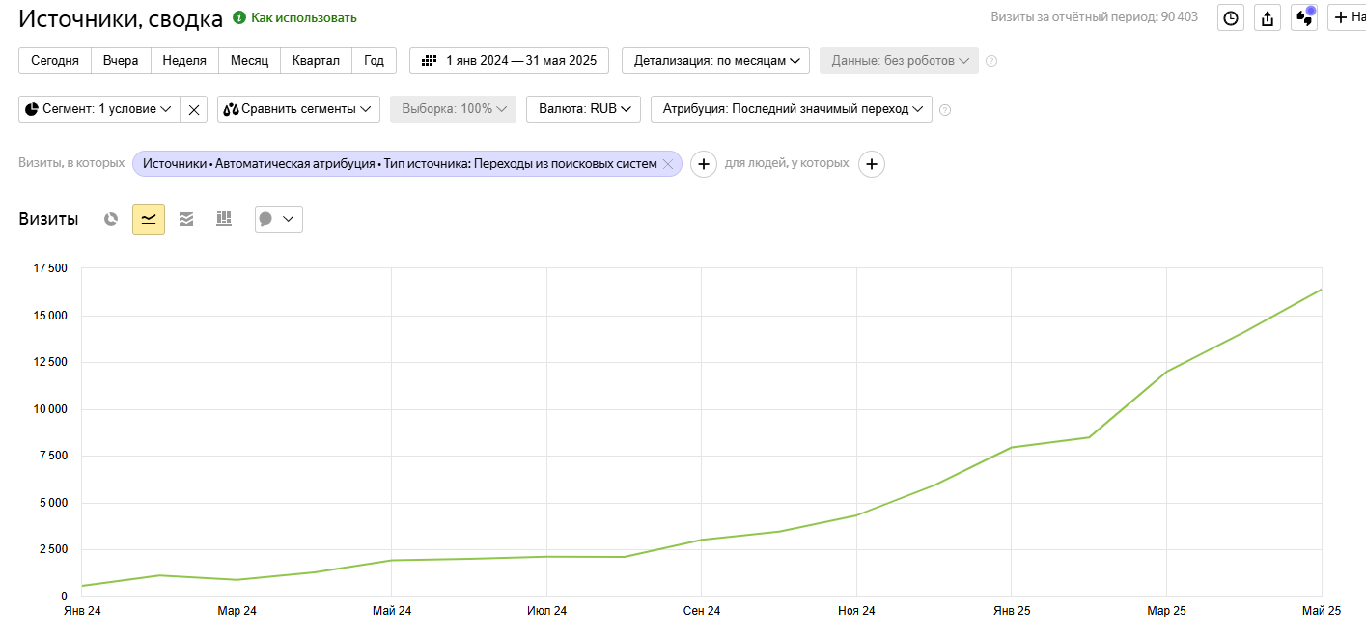Switch to column bar chart view

coord(224,219)
